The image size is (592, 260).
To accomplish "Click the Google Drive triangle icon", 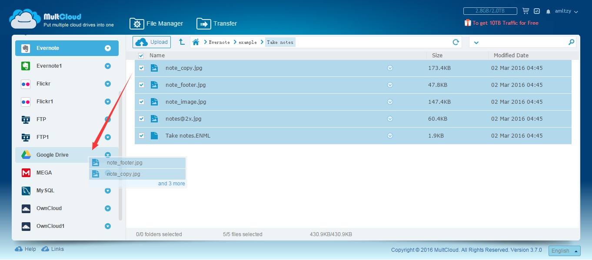I will coord(26,155).
